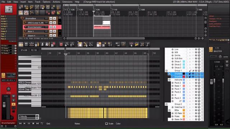Open the Options menu
The image size is (230, 129).
(x=46, y=2)
